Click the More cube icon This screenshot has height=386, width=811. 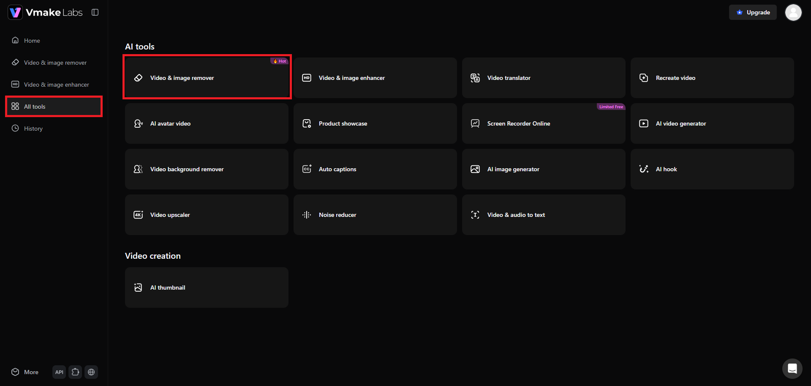point(15,372)
